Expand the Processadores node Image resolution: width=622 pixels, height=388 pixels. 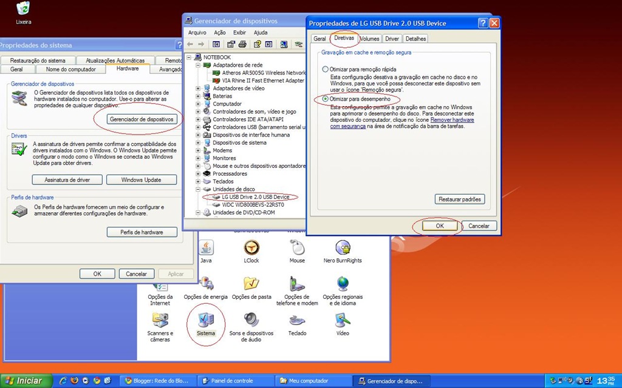tap(198, 174)
